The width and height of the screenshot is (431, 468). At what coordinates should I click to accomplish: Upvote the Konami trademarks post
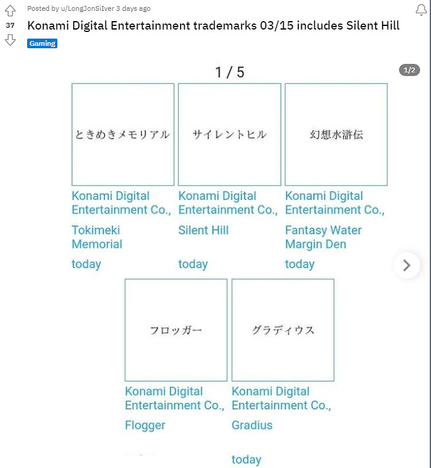pyautogui.click(x=10, y=10)
